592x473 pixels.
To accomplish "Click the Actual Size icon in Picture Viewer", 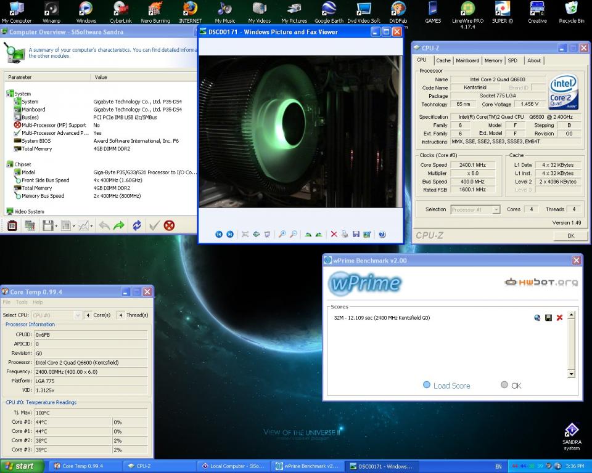I will [256, 234].
